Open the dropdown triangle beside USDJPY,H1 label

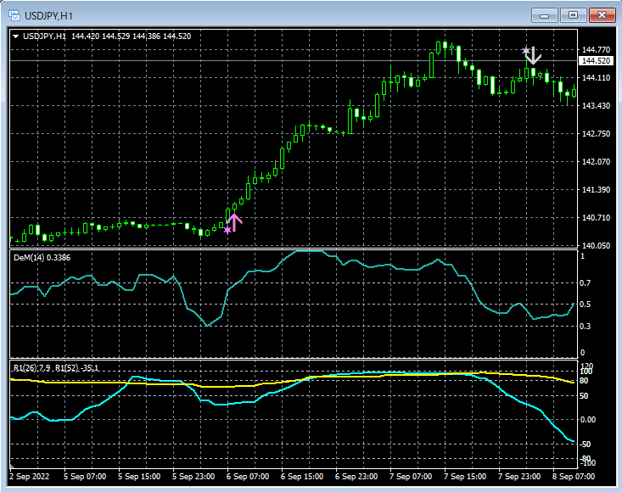[x=15, y=36]
